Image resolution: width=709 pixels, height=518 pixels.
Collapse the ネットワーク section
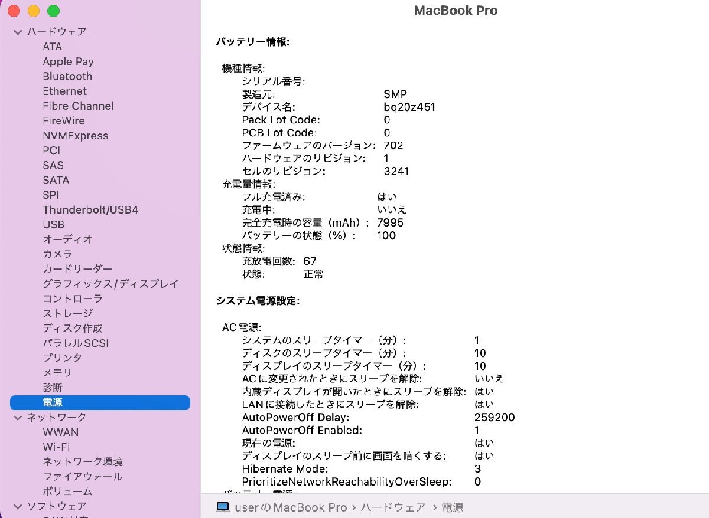coord(17,417)
